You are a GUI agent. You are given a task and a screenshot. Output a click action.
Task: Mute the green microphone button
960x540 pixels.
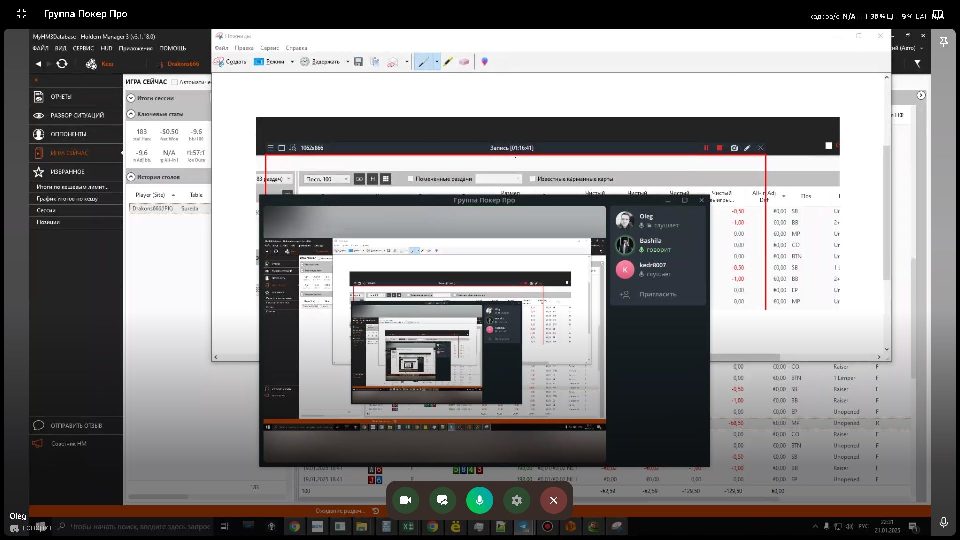click(480, 500)
